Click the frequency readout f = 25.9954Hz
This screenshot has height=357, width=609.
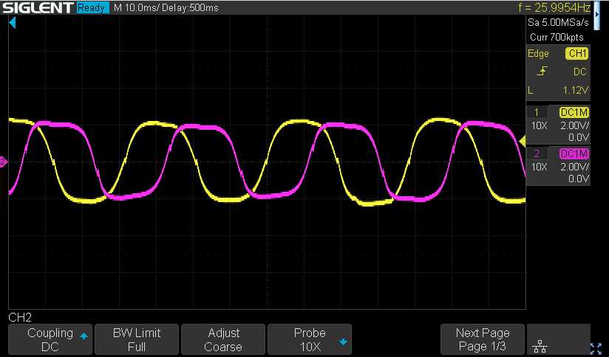click(x=554, y=8)
